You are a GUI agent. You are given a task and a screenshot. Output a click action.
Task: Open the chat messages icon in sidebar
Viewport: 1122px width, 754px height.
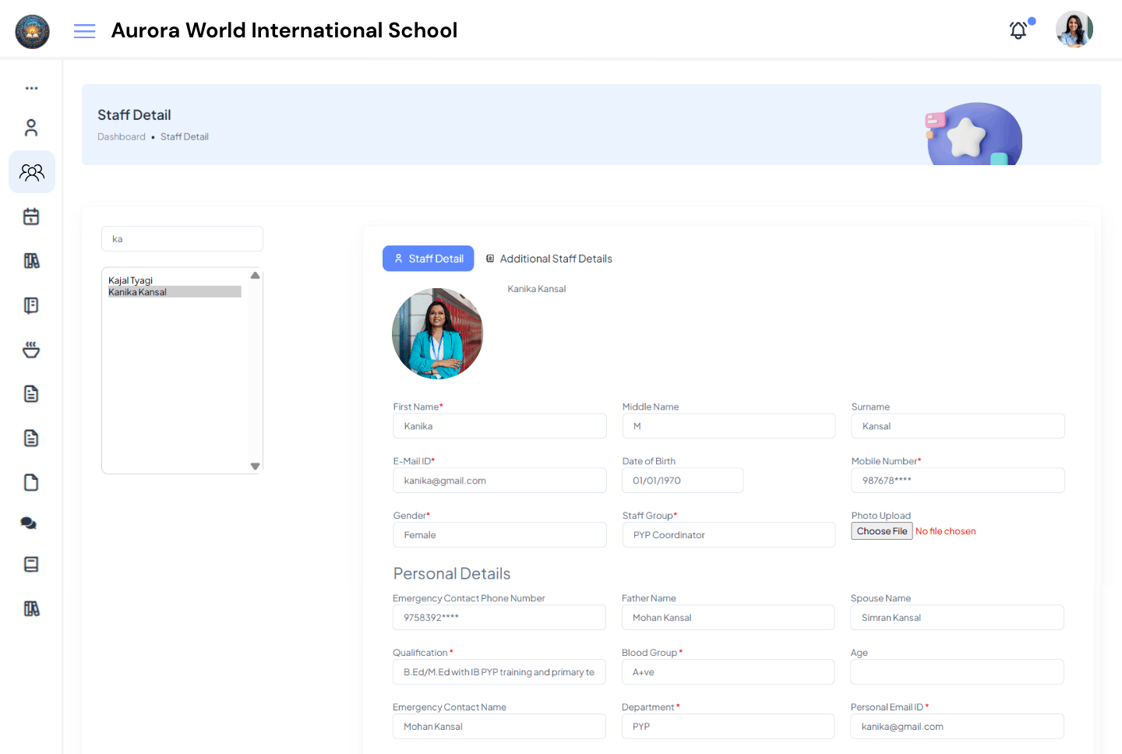point(29,523)
